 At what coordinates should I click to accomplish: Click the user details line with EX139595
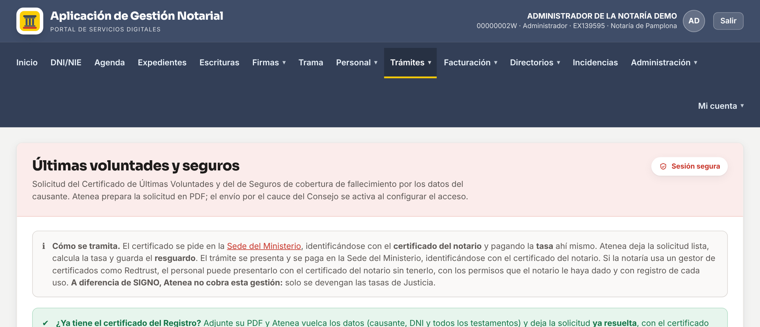tap(577, 26)
